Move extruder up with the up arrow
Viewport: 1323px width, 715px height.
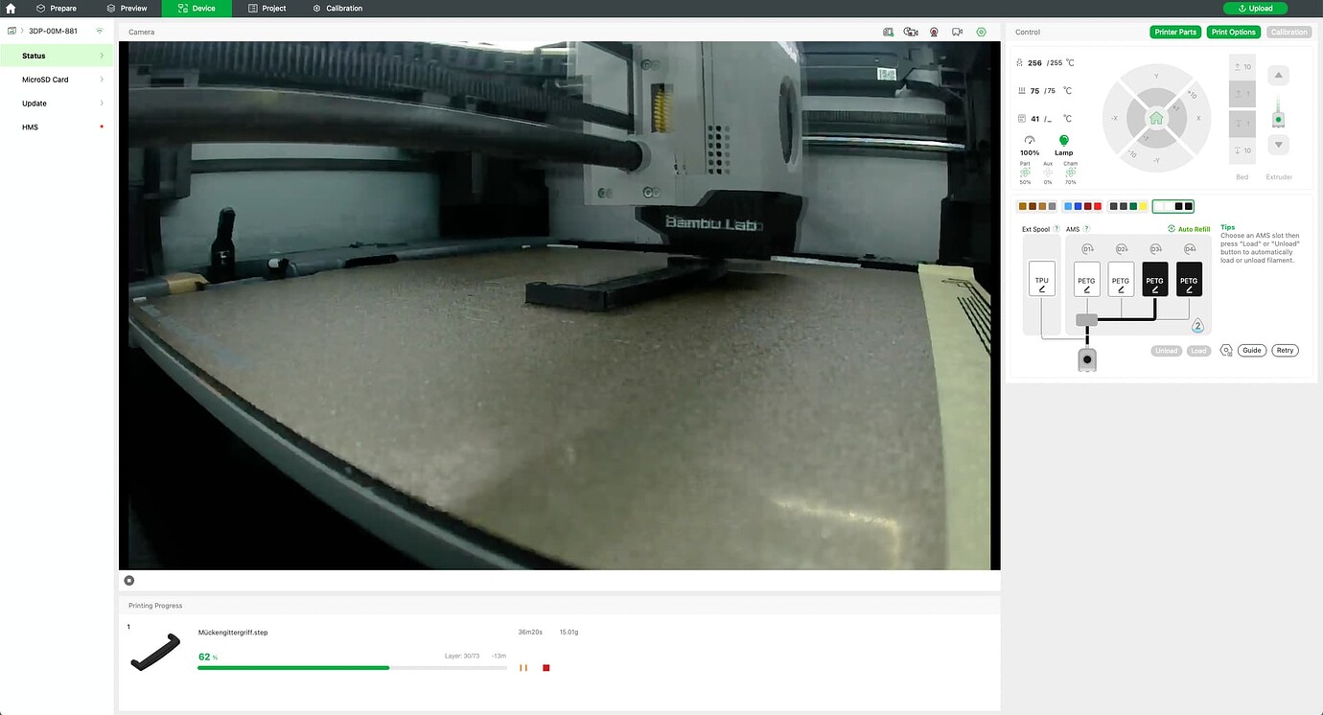1278,76
